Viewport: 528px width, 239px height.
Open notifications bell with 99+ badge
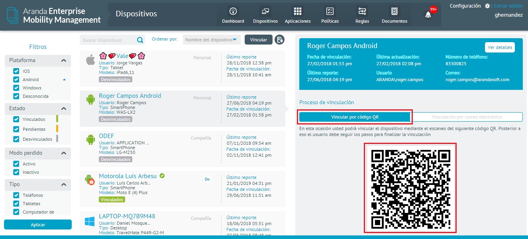click(x=428, y=14)
